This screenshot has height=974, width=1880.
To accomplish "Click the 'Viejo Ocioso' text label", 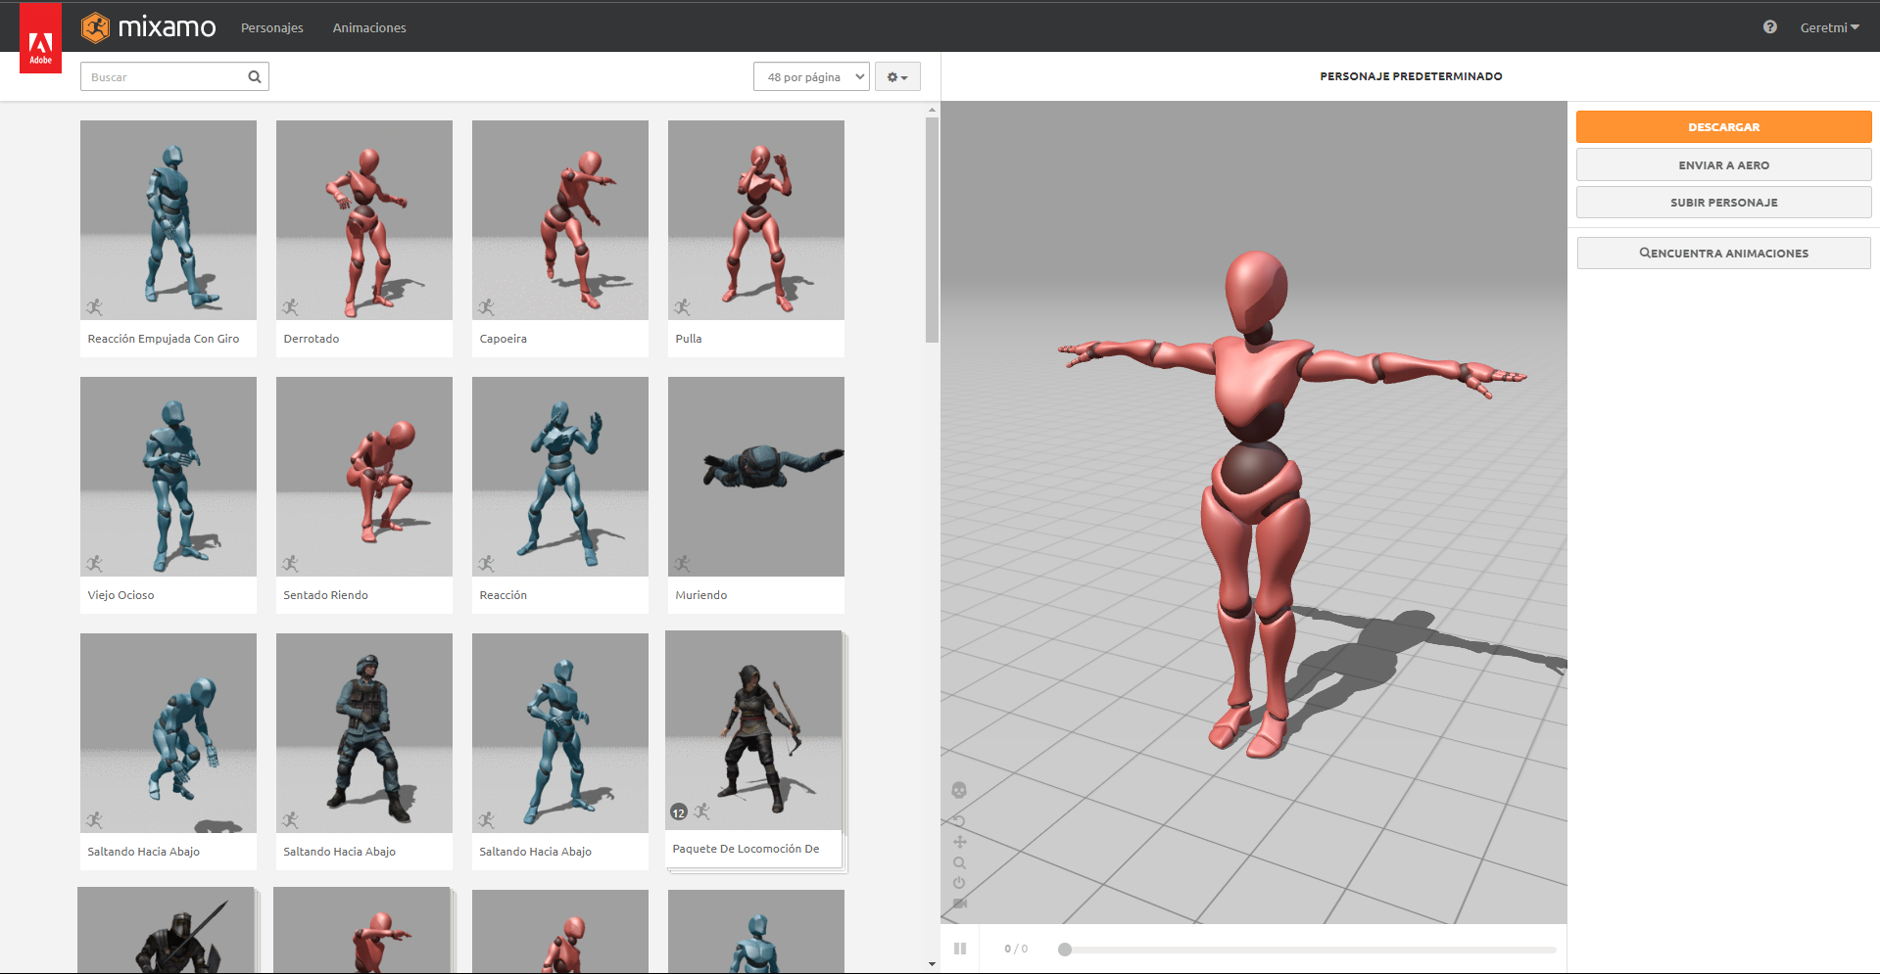I will 121,595.
